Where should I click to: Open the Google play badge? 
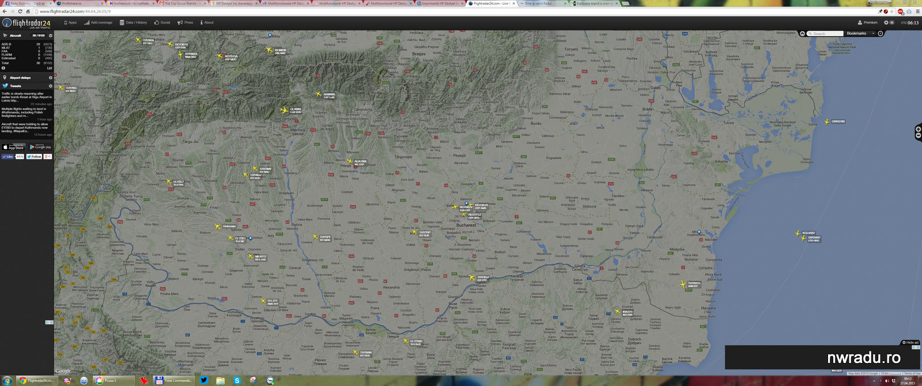pyautogui.click(x=40, y=147)
